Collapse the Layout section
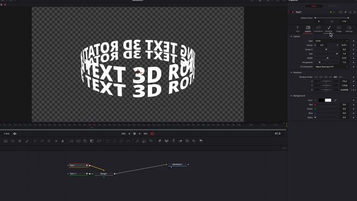The height and width of the screenshot is (201, 357). pos(291,36)
